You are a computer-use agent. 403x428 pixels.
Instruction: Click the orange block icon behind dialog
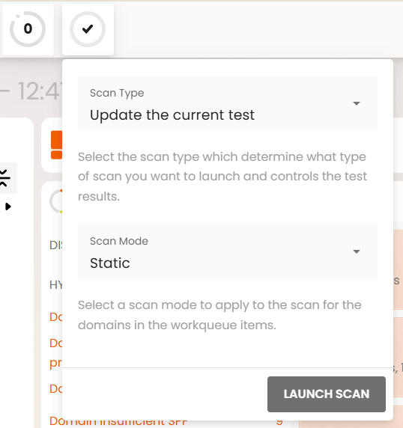pyautogui.click(x=57, y=144)
